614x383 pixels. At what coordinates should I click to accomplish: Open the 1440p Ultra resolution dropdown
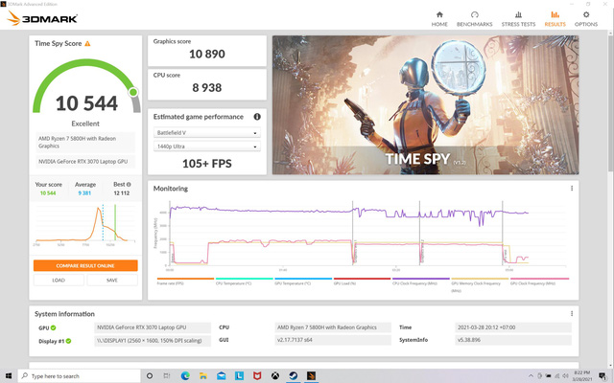207,146
